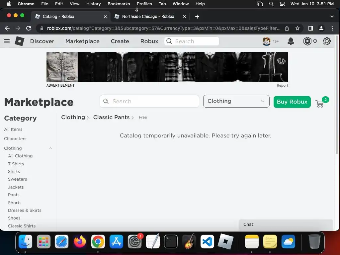
Task: Select Dresses & Skirts subcategory
Action: (25, 210)
